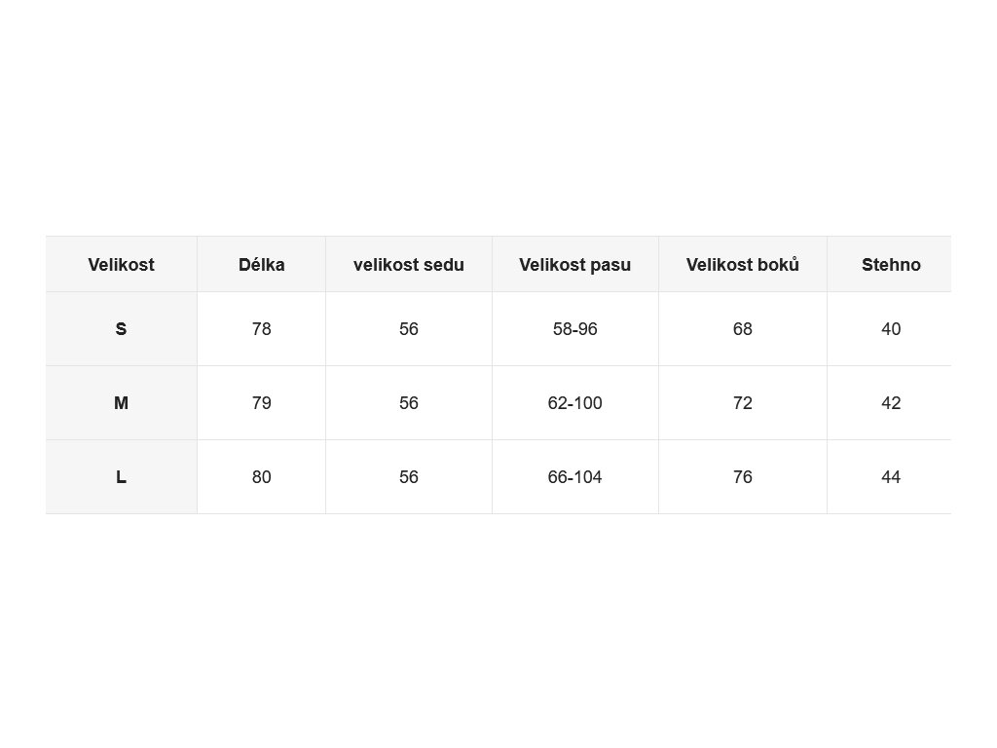This screenshot has width=997, height=748.
Task: Click the length value 79
Action: [261, 402]
